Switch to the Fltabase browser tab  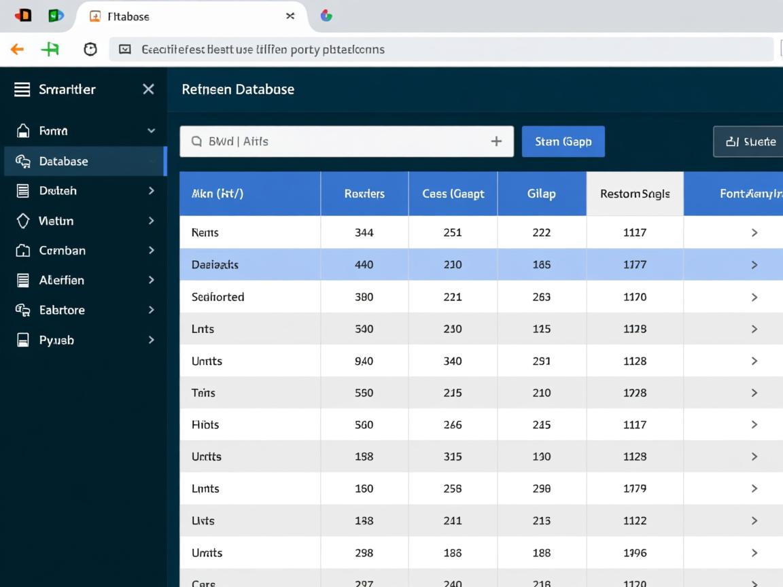pos(128,16)
